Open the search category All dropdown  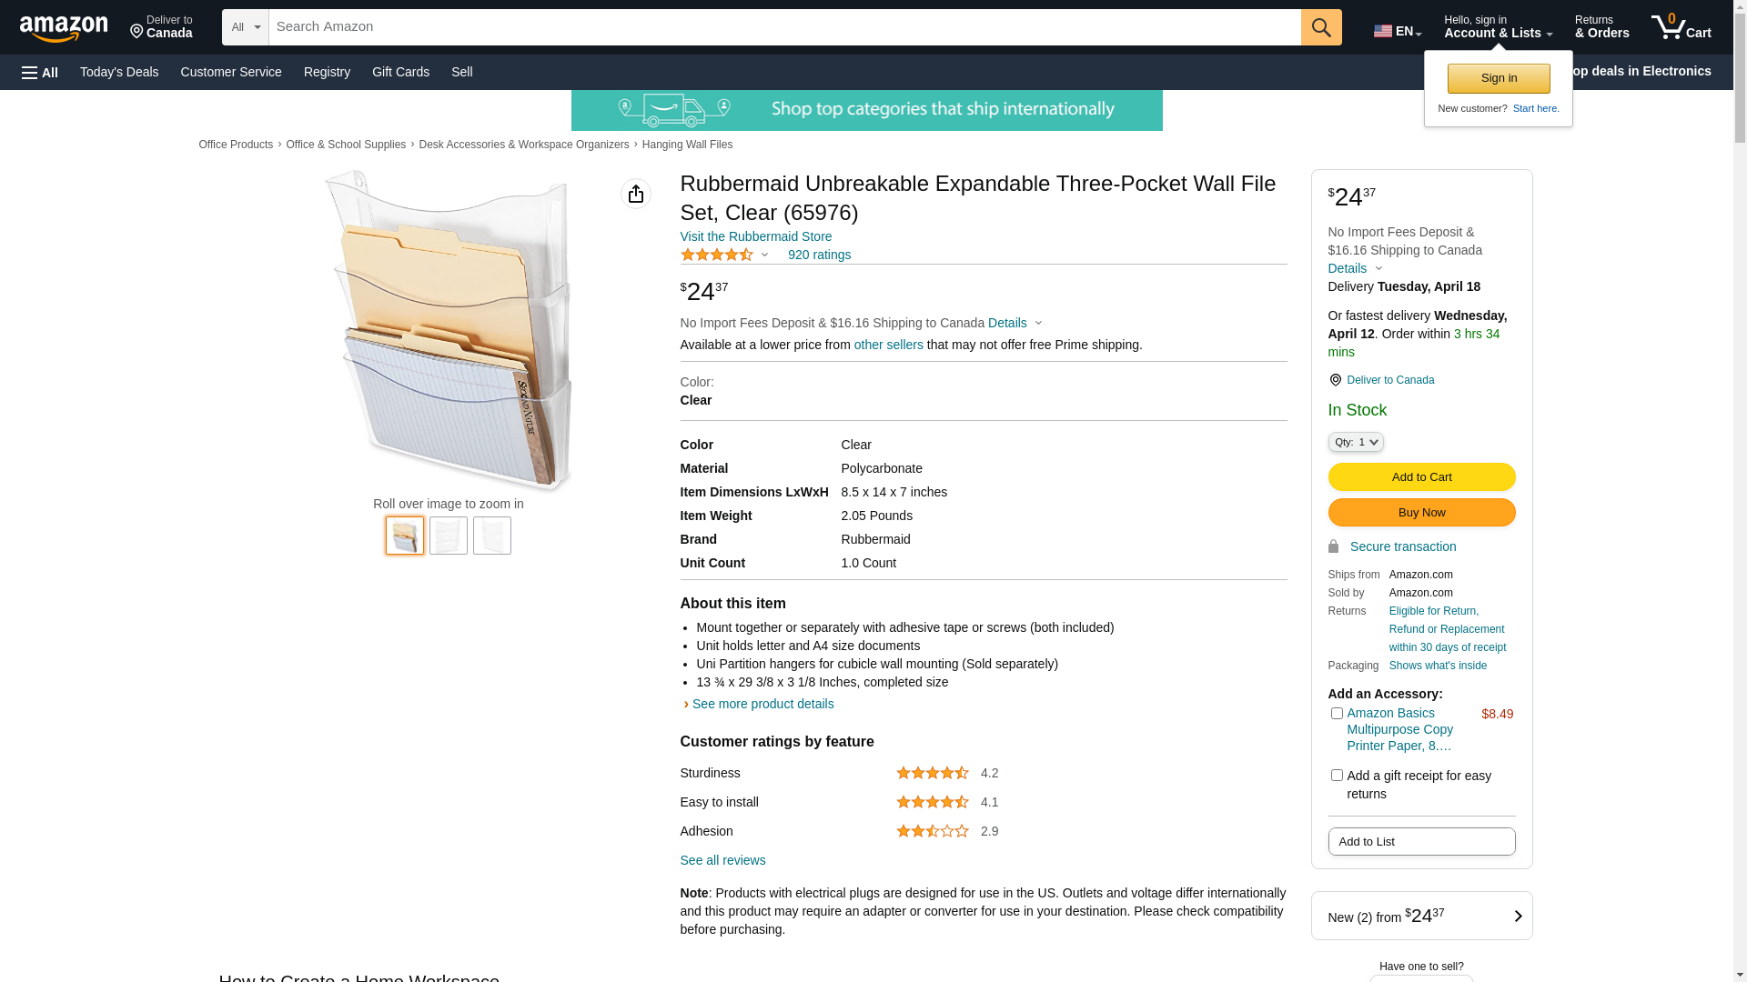pos(246,27)
